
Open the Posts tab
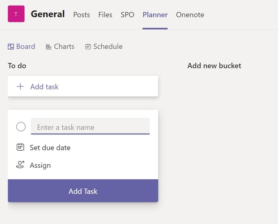(81, 15)
